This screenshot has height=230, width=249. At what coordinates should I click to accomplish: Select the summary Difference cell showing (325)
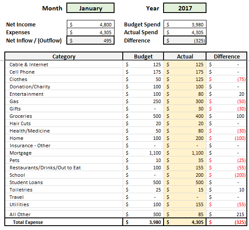pyautogui.click(x=185, y=40)
